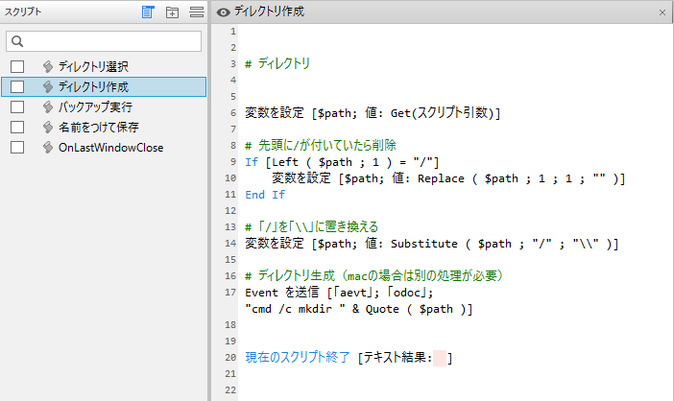The image size is (674, 401).
Task: Select comment 「/」を「\\」に置き換える
Action: click(x=312, y=227)
